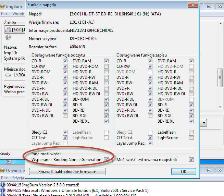Screen dimensions: 224x196
Task: Select the source drive combo box [3:0:0]
Action: [15, 29]
